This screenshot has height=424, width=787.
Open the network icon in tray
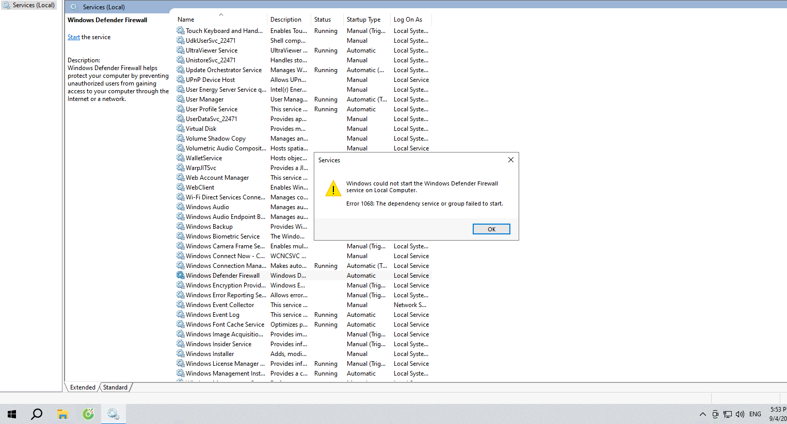[728, 414]
